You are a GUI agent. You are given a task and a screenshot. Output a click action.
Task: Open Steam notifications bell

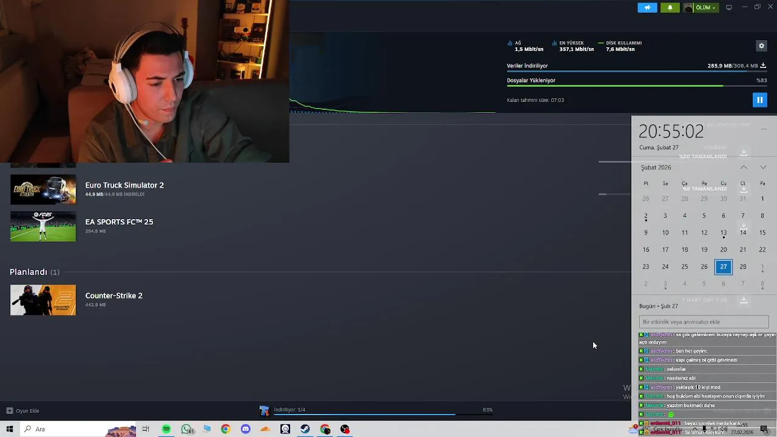(x=670, y=7)
